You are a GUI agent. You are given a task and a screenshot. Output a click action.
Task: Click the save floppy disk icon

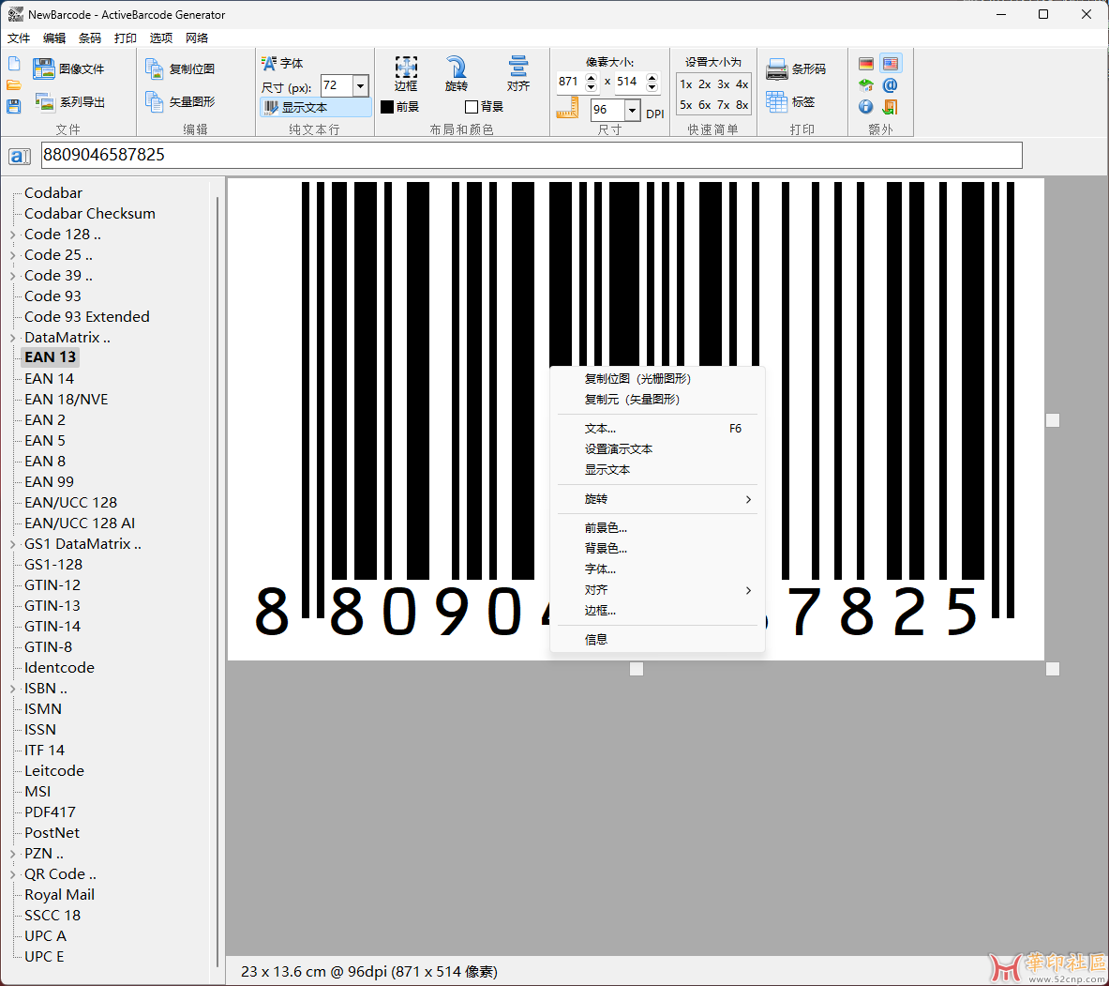pyautogui.click(x=14, y=106)
